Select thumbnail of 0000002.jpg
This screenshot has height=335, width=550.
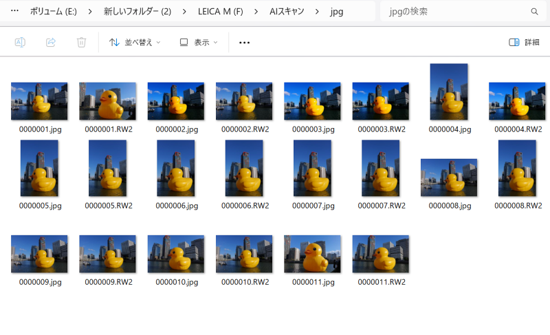(x=176, y=101)
